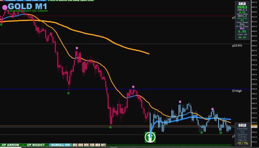Click the p23.6% Fibonacci level label
259x148 pixels.
point(237,46)
